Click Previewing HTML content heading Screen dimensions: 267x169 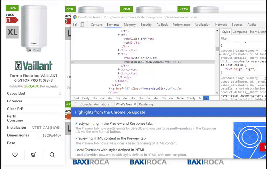coord(110,138)
